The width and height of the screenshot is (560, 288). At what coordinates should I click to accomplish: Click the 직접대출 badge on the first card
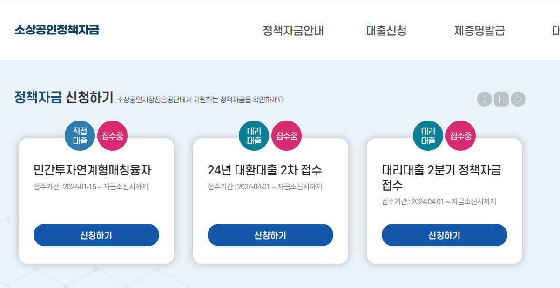(80, 135)
